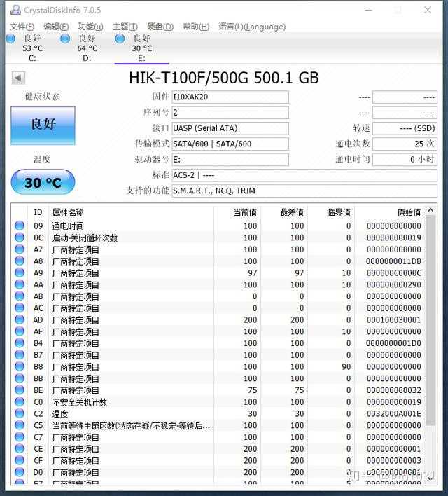Click status orb of attribute CE row

coord(20,448)
